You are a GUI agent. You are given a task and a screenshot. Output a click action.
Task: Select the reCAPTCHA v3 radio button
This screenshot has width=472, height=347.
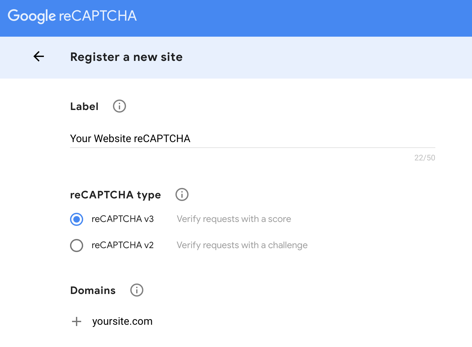pos(77,219)
